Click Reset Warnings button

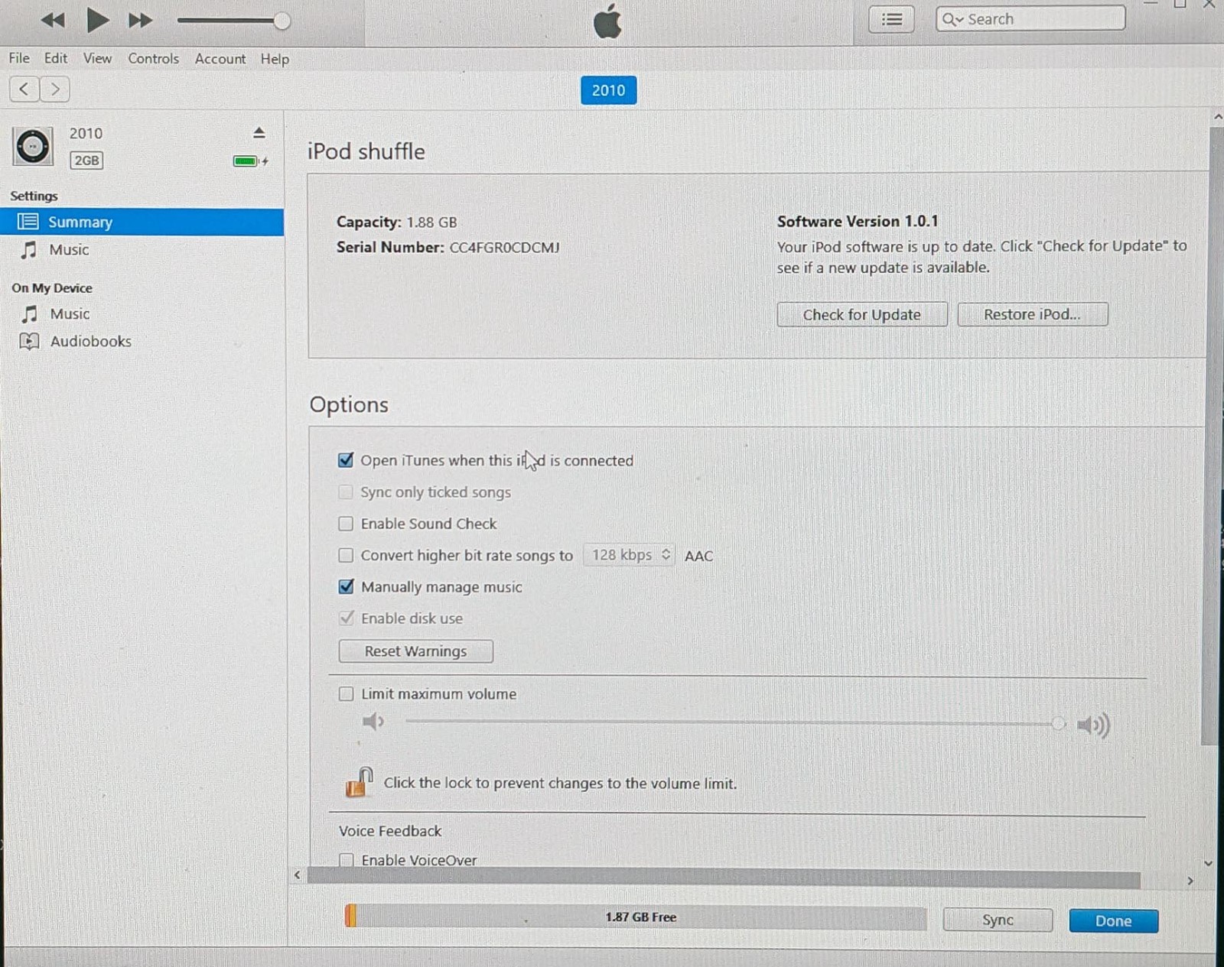point(415,651)
